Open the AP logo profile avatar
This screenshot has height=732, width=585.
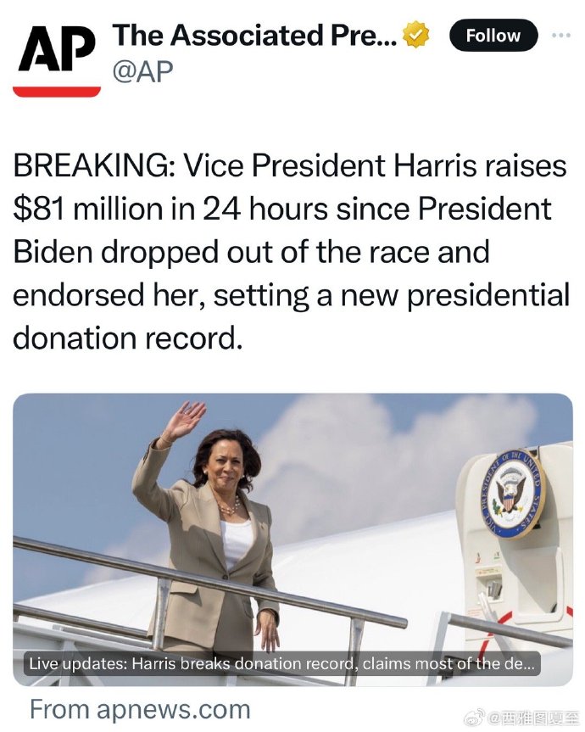tap(57, 59)
